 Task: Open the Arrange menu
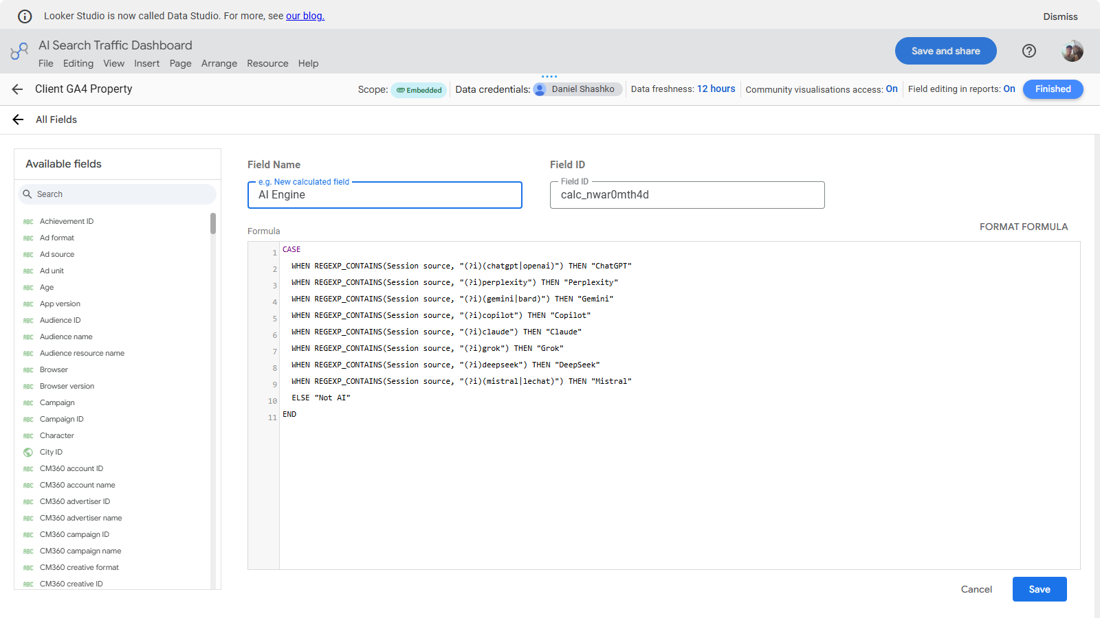219,63
